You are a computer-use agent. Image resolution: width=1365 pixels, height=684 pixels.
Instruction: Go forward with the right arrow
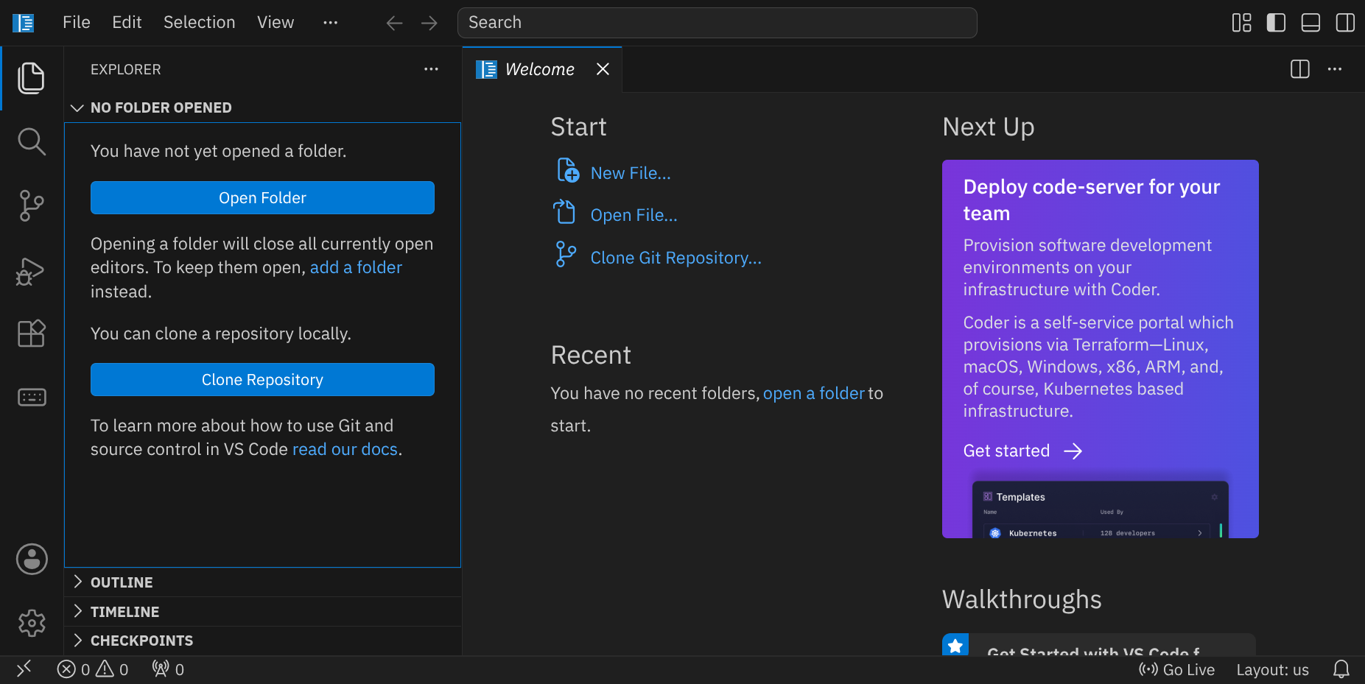tap(429, 23)
